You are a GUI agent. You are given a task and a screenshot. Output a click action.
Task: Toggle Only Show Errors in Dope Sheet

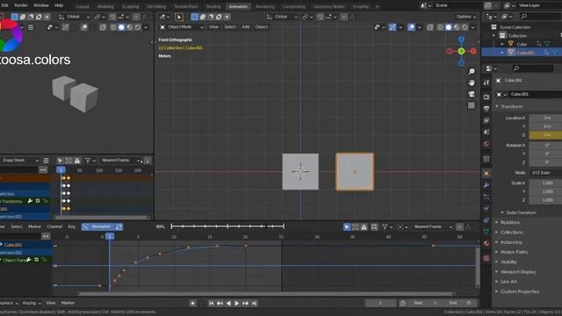tap(77, 161)
